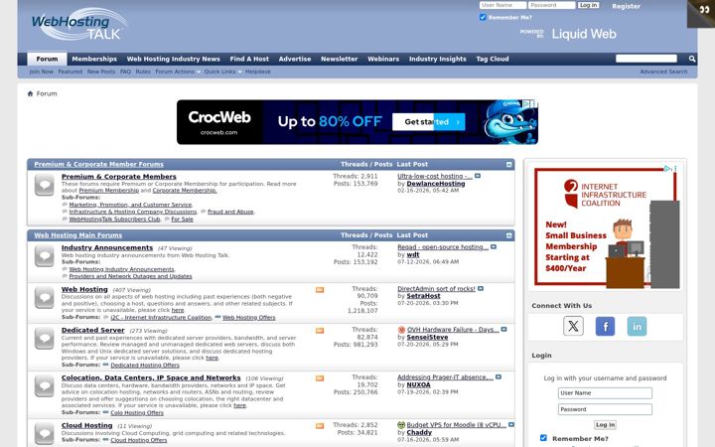This screenshot has height=447, width=715.
Task: Click the search magnifier icon in navbar
Action: (x=692, y=59)
